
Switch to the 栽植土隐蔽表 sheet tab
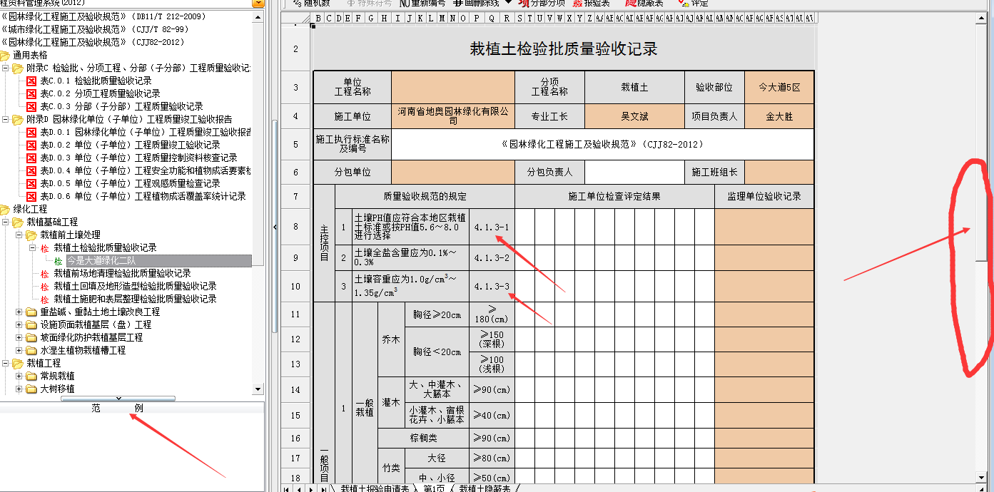pyautogui.click(x=485, y=488)
